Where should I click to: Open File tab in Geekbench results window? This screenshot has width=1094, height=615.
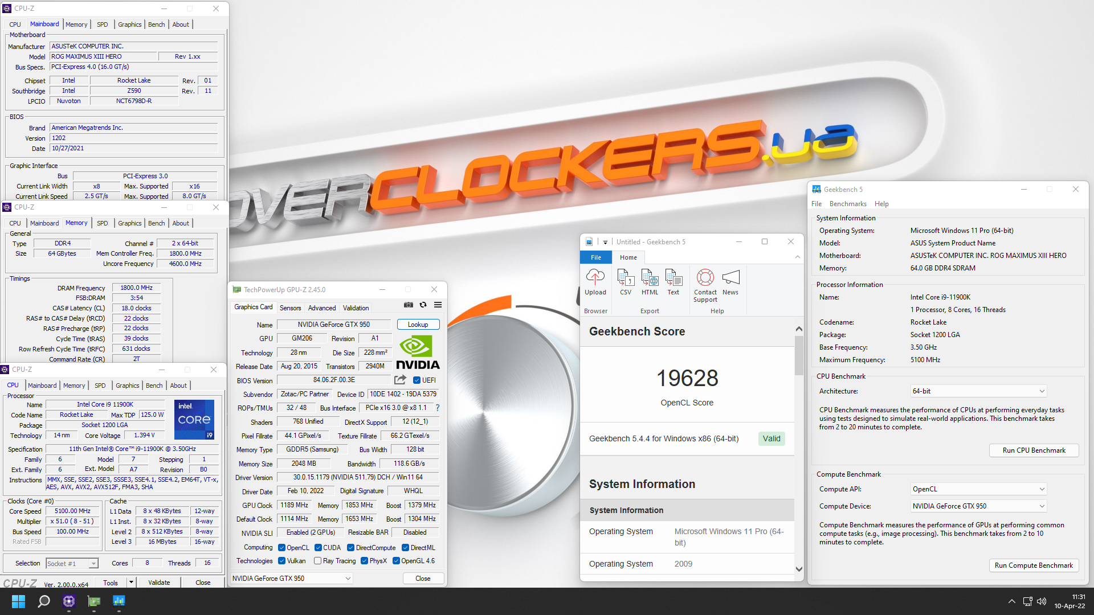(596, 257)
